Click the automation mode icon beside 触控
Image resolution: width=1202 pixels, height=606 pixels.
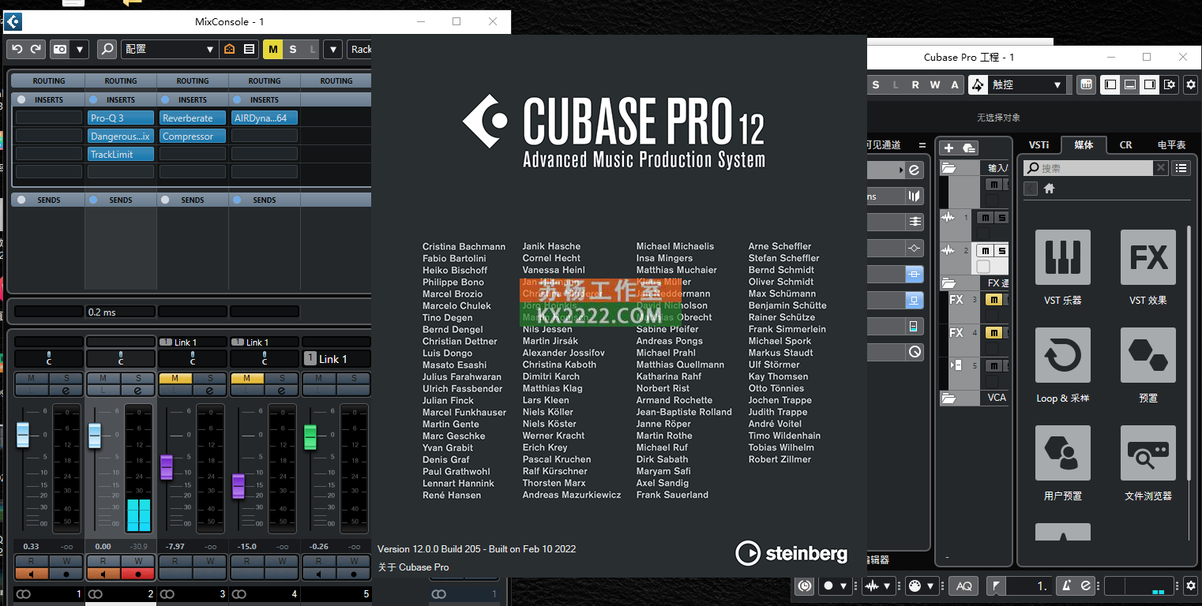[978, 85]
